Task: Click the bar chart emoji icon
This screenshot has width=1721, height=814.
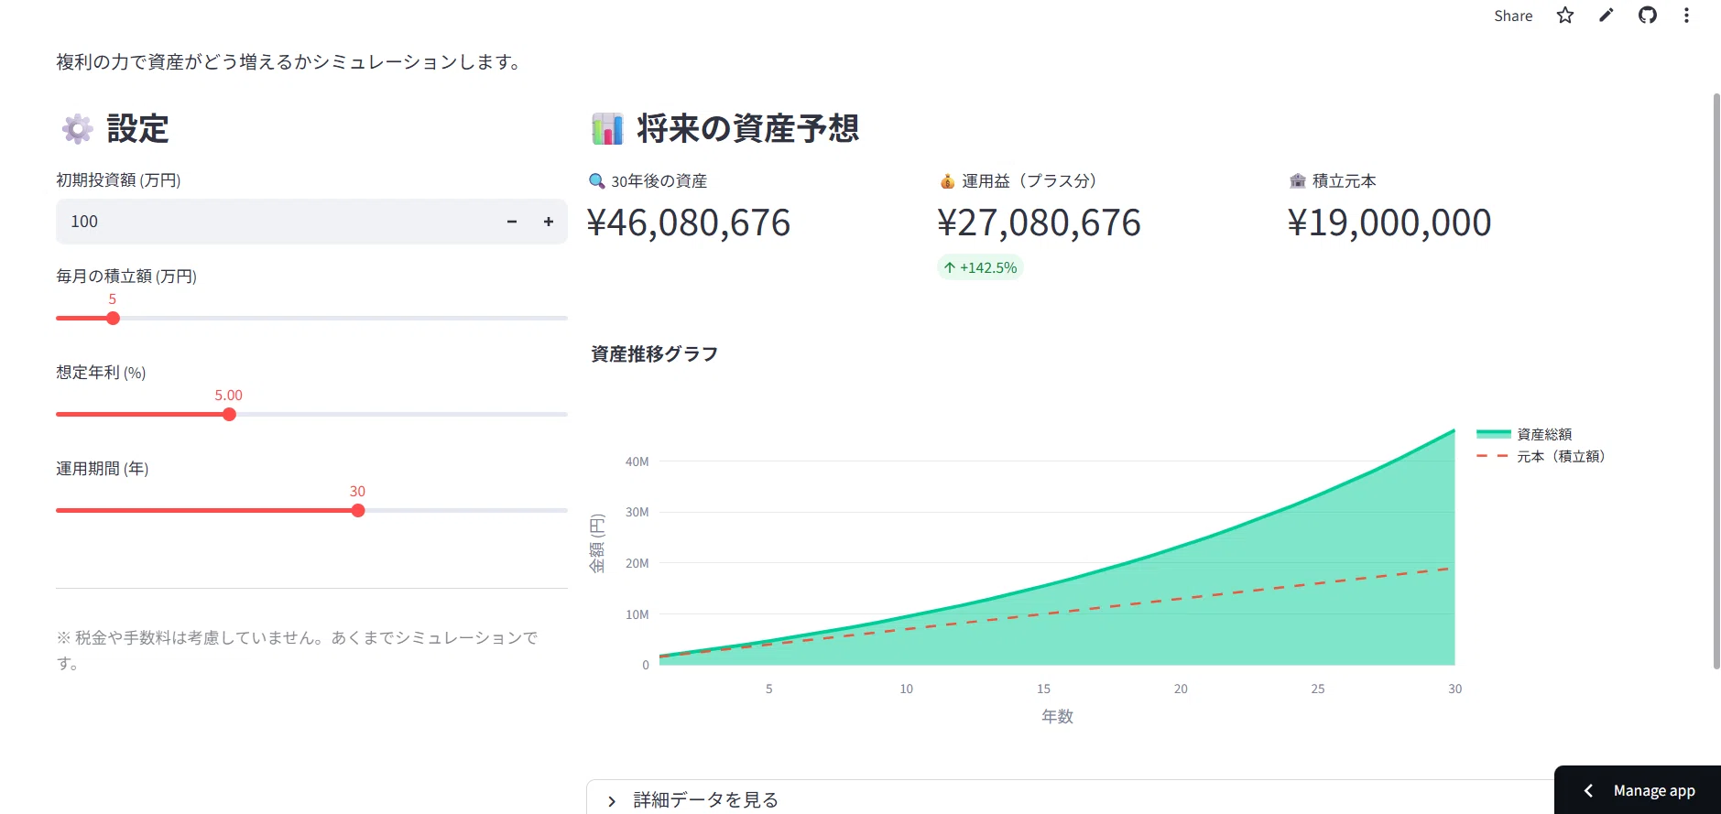Action: tap(607, 129)
